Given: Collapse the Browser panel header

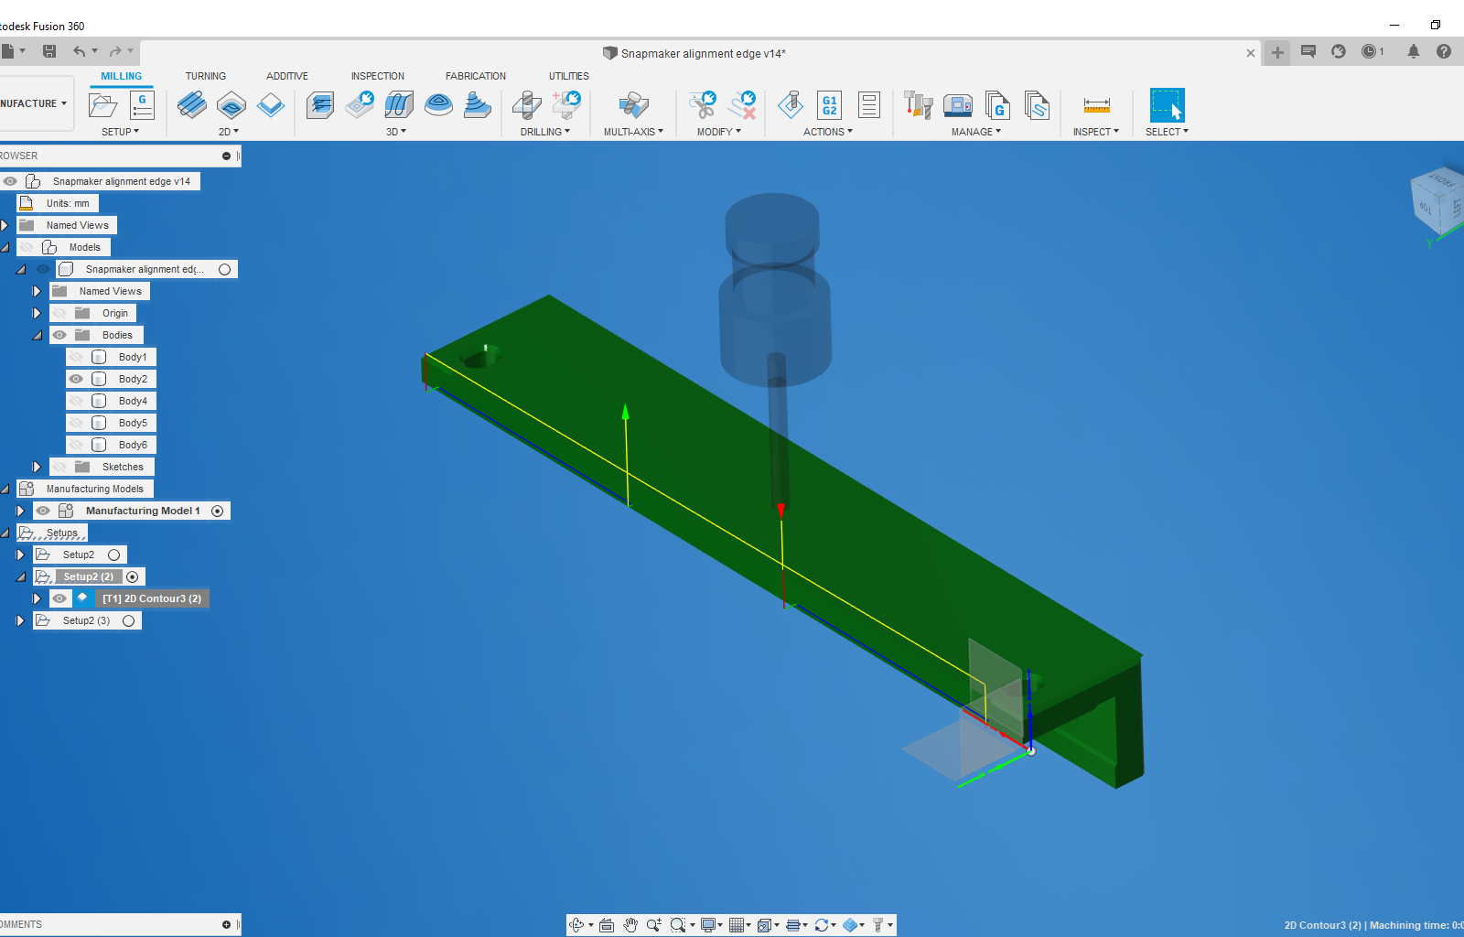Looking at the screenshot, I should click(x=225, y=156).
